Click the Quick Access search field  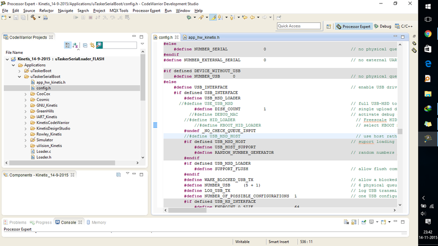tap(299, 26)
